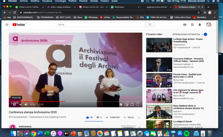Open Cronologia menu in menu bar
This screenshot has width=223, height=137.
(60, 1)
